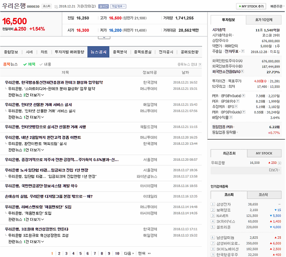Open 셀트리온 in popular stocks list
The height and width of the screenshot is (257, 286).
pos(223,227)
